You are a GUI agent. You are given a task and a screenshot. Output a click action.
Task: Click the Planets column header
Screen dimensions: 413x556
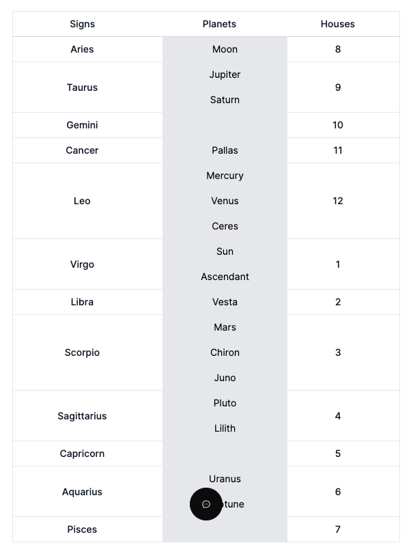click(x=219, y=24)
